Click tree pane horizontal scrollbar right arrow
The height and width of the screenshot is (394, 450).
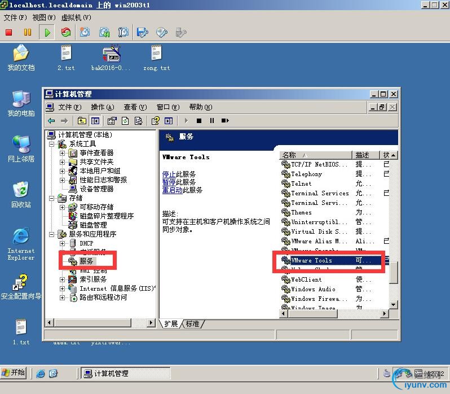click(151, 322)
